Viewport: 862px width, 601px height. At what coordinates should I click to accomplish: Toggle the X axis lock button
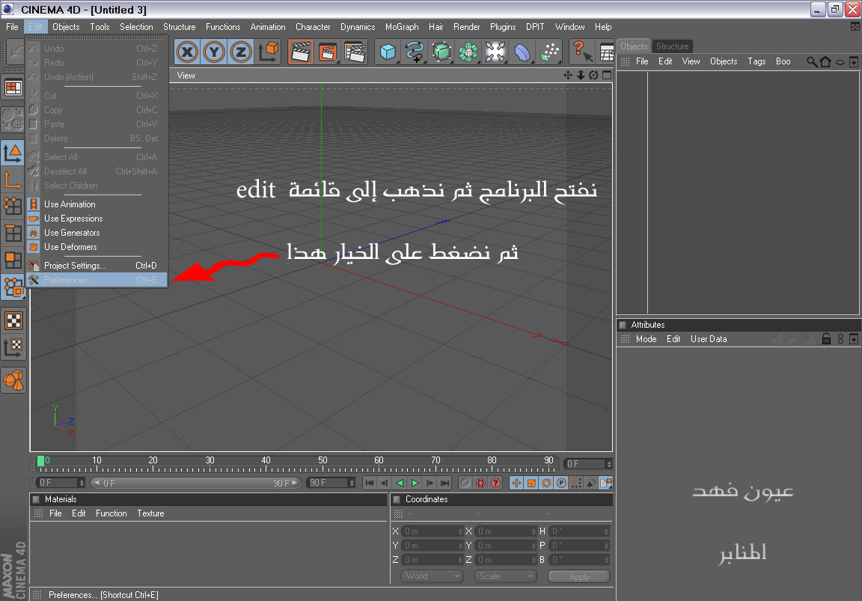[x=188, y=52]
